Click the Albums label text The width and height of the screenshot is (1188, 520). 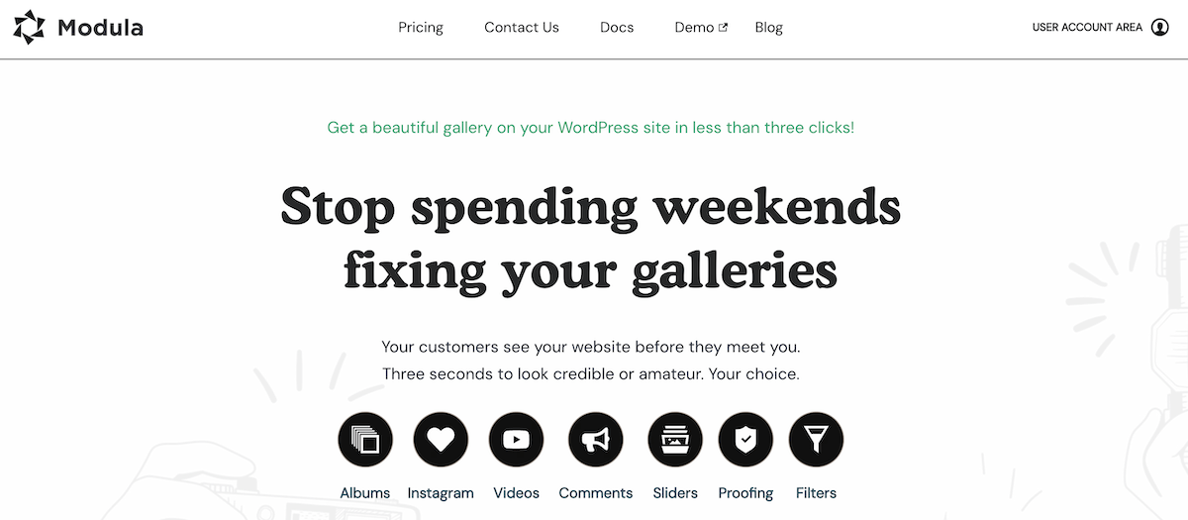pyautogui.click(x=365, y=493)
